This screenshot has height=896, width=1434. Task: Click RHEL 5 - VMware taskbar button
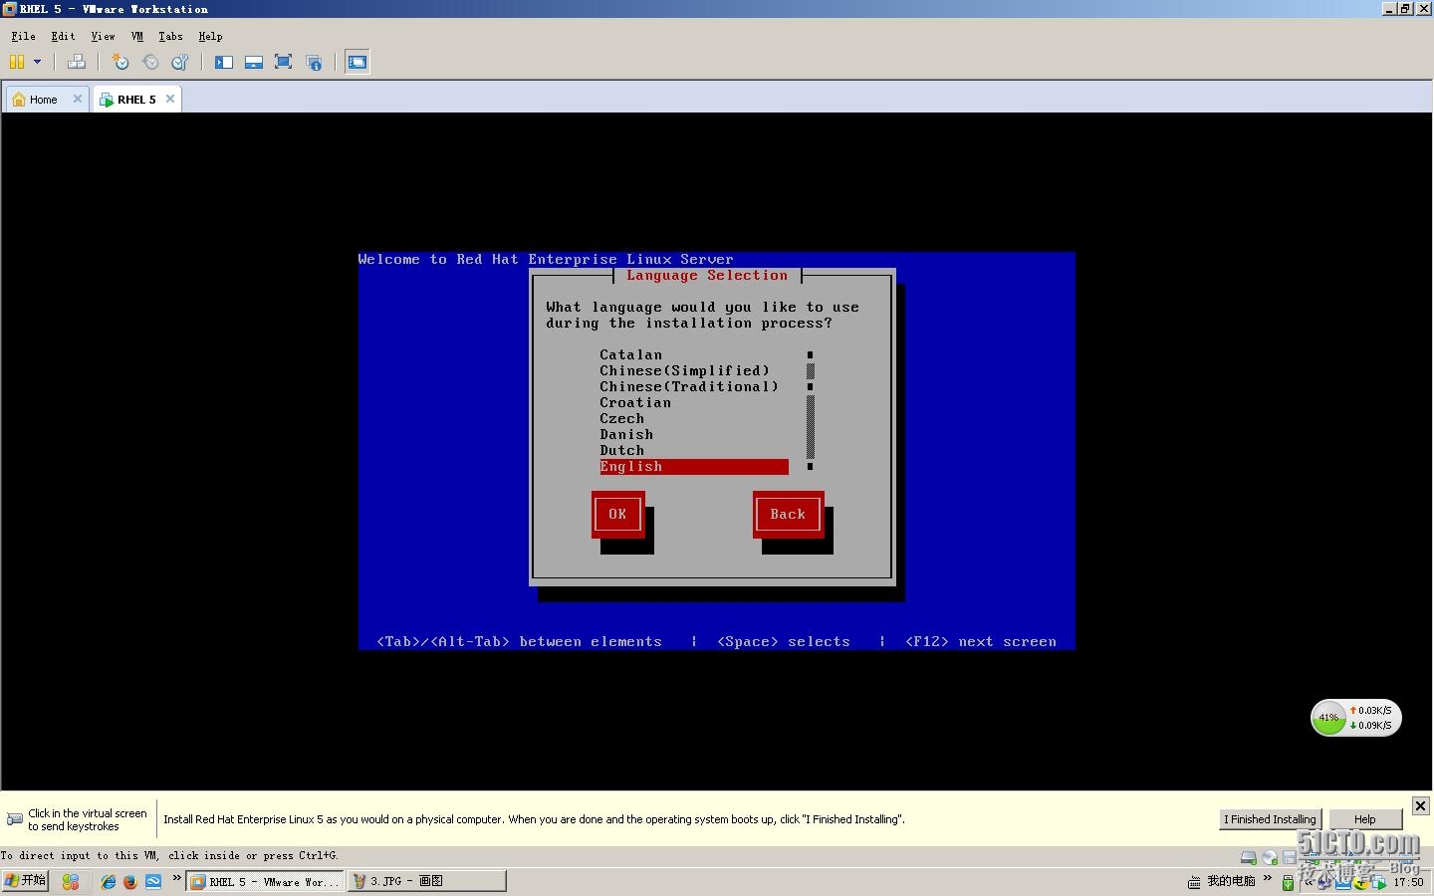coord(265,881)
